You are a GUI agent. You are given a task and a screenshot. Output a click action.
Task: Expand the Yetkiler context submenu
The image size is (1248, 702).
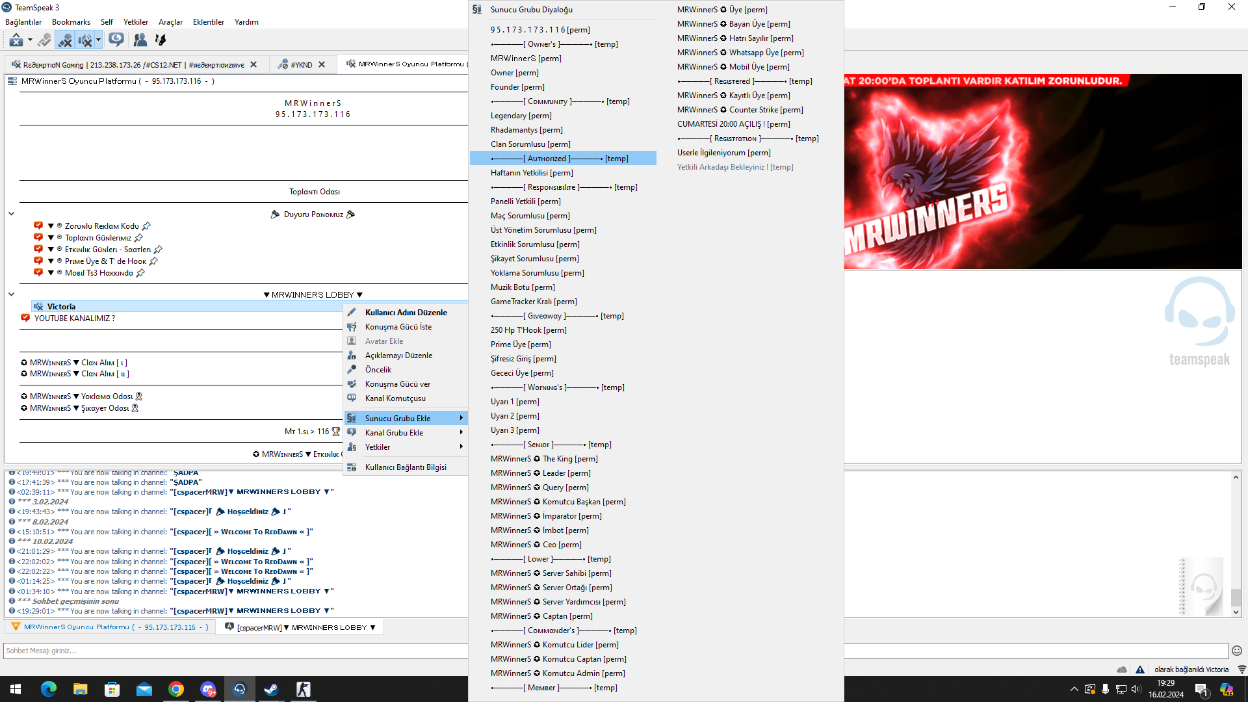[406, 447]
